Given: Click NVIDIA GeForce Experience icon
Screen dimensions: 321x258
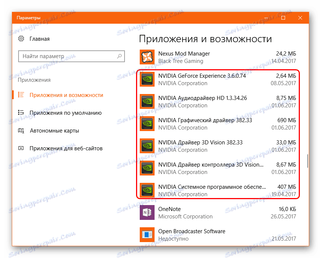Looking at the screenshot, I should (147, 79).
